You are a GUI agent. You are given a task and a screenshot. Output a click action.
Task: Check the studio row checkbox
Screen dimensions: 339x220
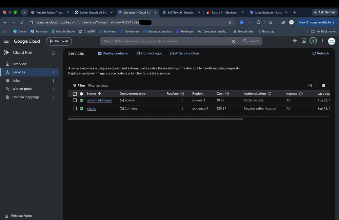click(x=75, y=109)
